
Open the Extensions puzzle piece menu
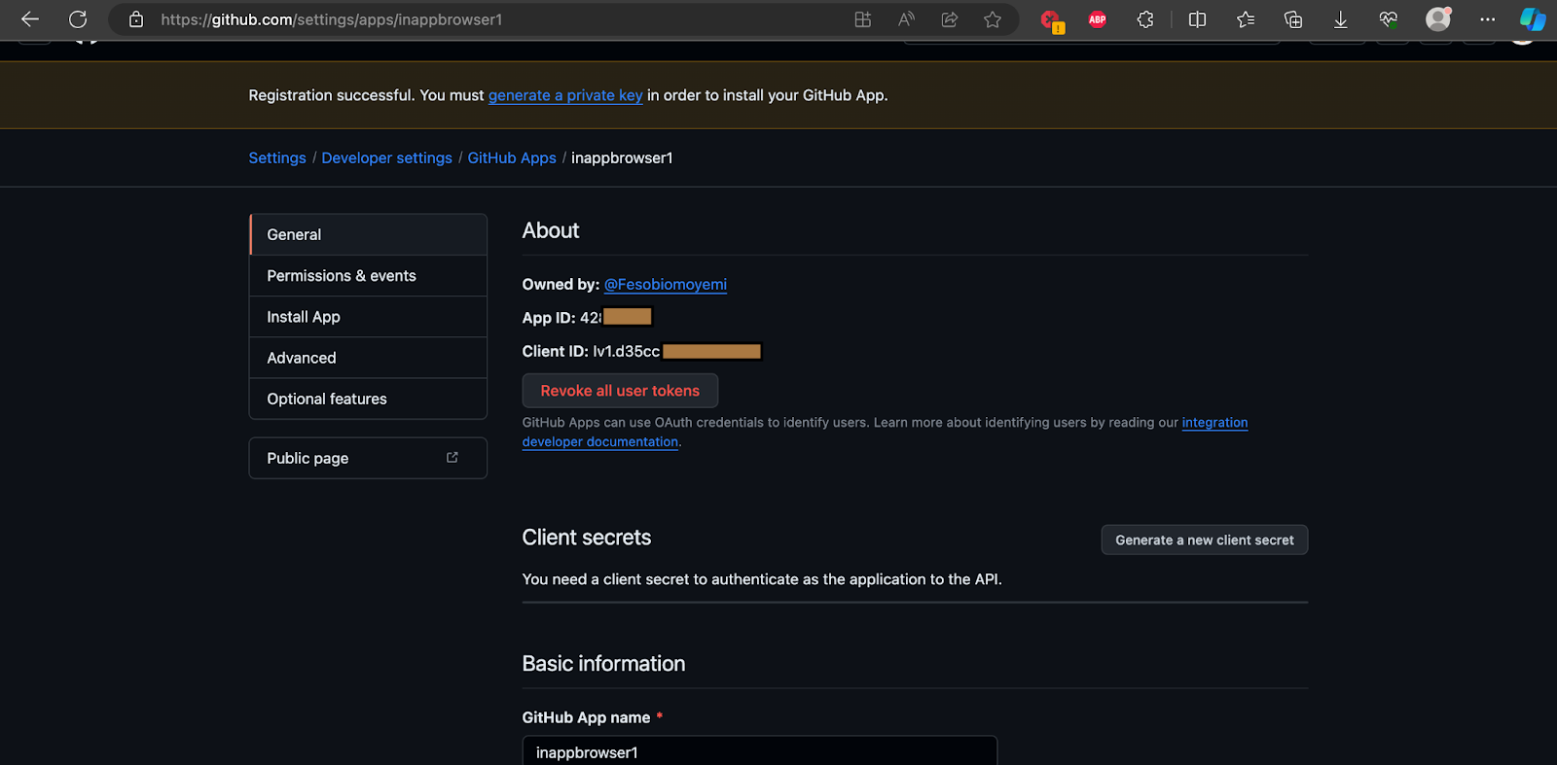tap(1145, 19)
